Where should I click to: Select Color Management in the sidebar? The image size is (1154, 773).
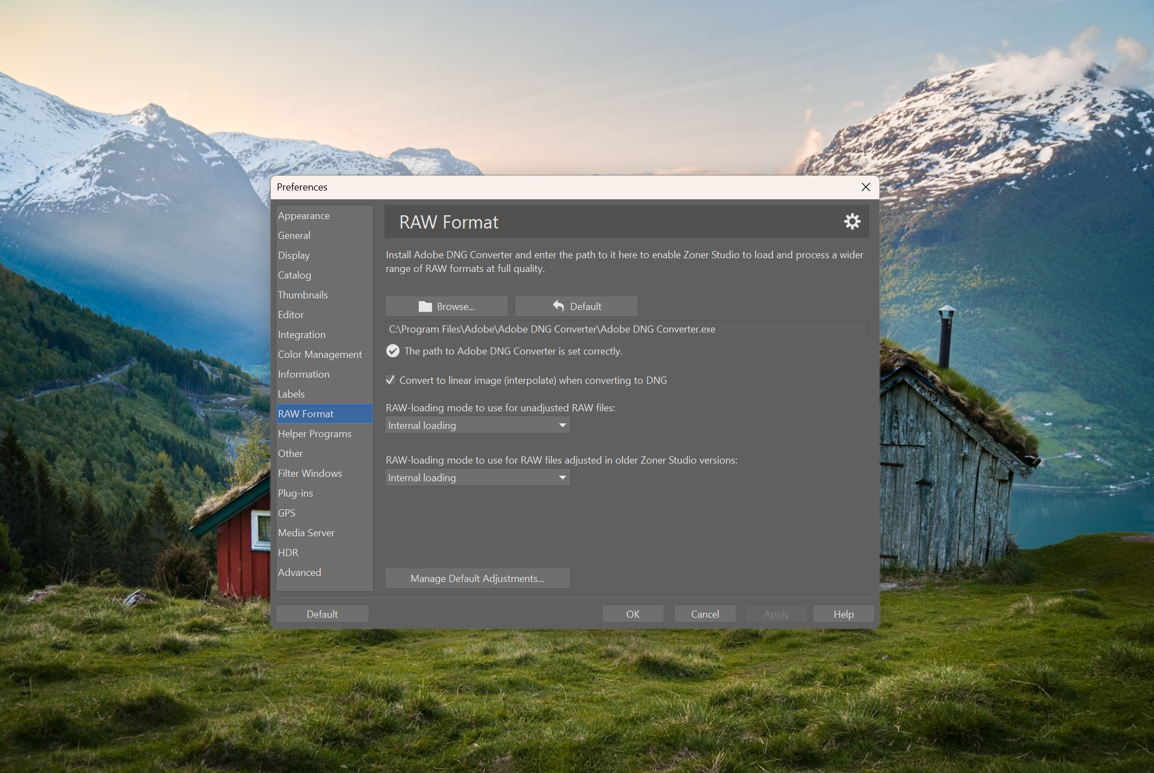point(324,355)
